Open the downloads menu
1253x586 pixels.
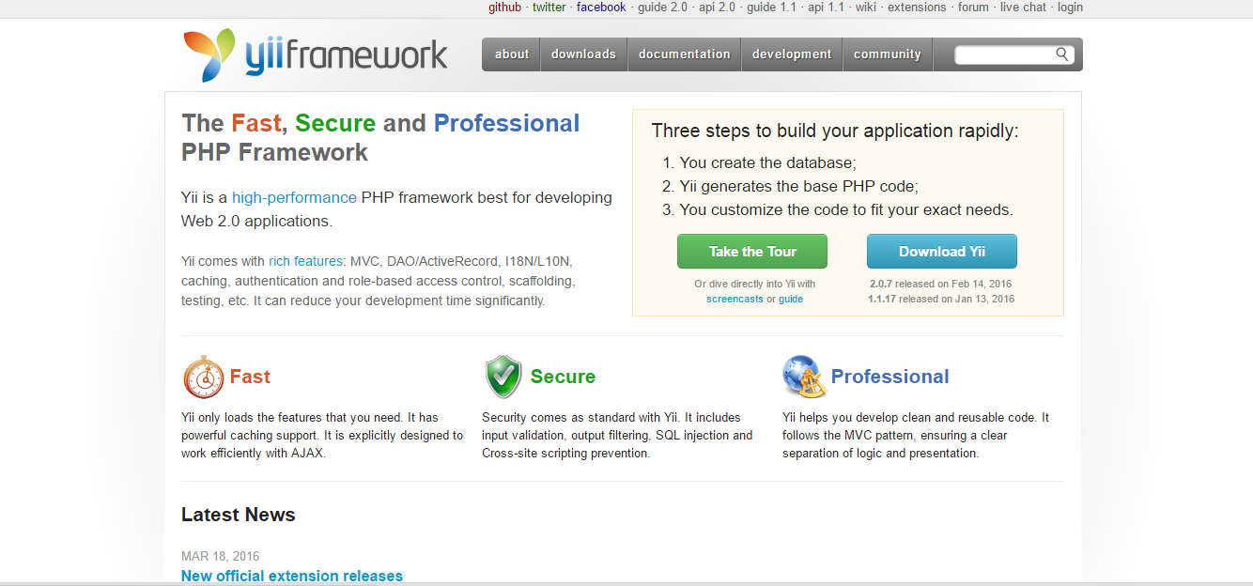pyautogui.click(x=583, y=54)
